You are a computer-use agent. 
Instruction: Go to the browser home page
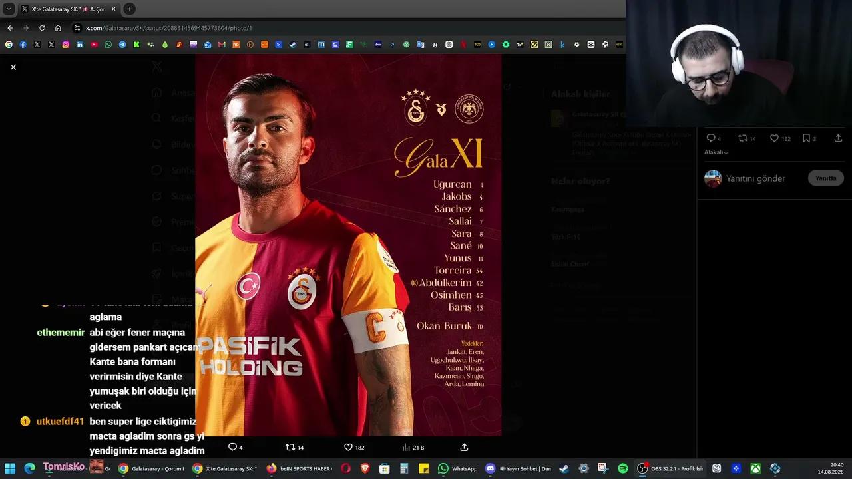pyautogui.click(x=58, y=28)
